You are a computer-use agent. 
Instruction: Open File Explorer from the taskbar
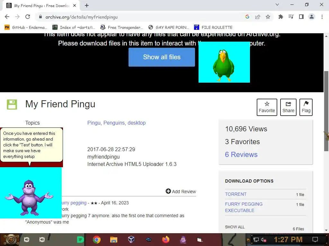[113, 240]
